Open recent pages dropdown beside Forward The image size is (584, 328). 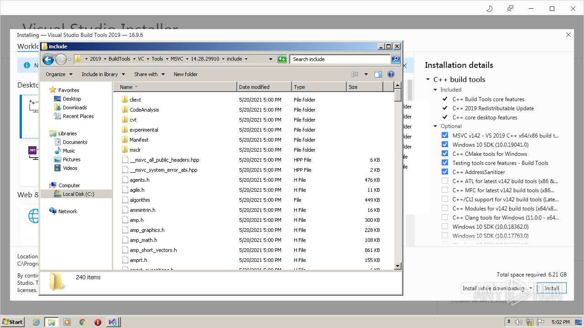(69, 60)
